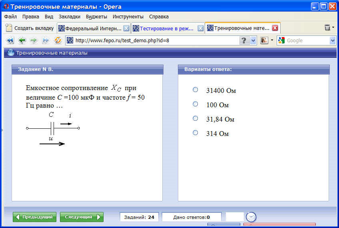Click the Google search engine icon
Viewport: 339px width, 228px height.
[281, 40]
